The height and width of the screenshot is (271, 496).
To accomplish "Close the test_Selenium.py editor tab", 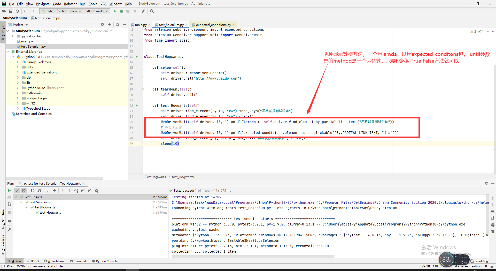I will click(186, 25).
